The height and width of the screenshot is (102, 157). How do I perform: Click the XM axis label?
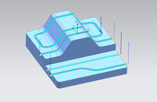click(88, 30)
